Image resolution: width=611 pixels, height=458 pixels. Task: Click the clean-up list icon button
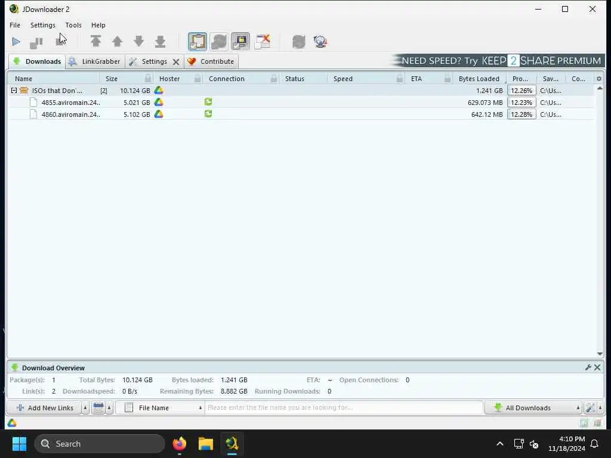coord(98,408)
